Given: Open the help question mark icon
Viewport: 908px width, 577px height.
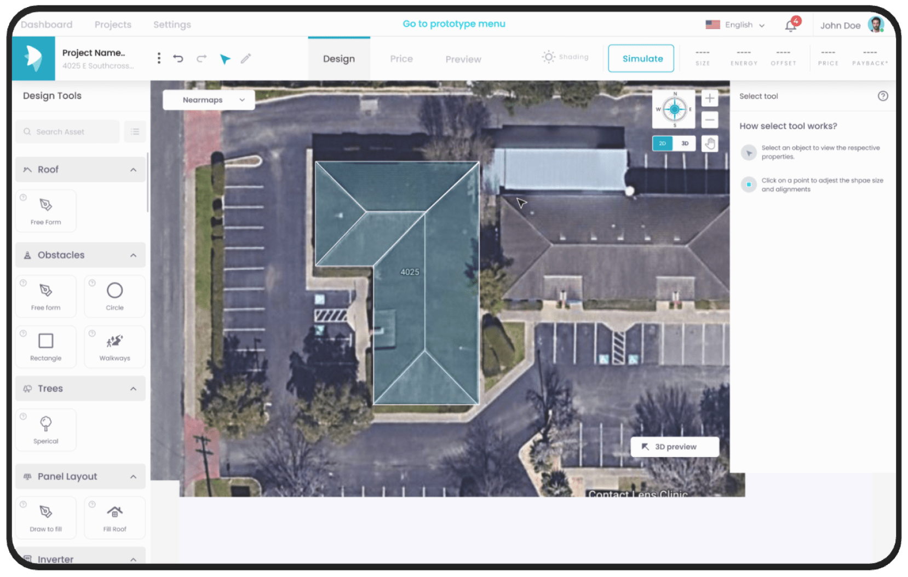Looking at the screenshot, I should click(883, 96).
